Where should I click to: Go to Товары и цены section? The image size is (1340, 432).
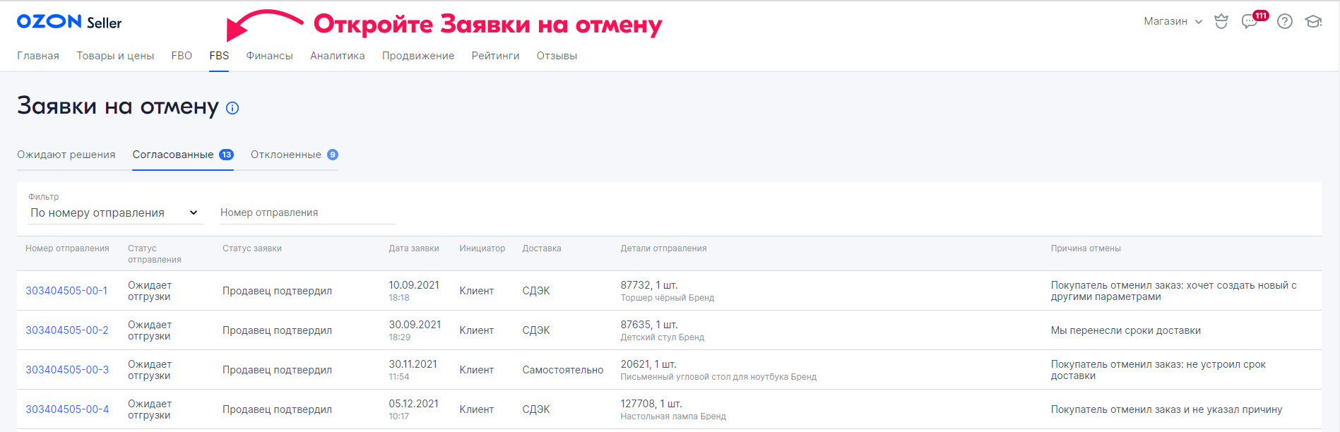click(115, 56)
